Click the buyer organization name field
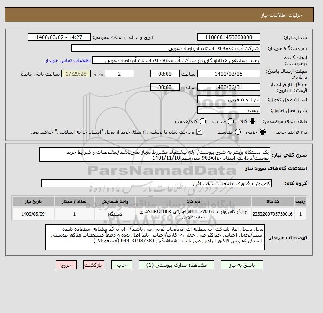The image size is (323, 313). [x=166, y=48]
